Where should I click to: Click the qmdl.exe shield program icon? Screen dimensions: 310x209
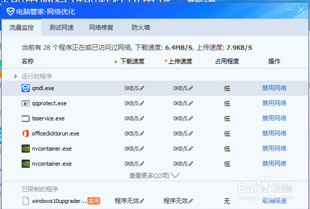[26, 88]
